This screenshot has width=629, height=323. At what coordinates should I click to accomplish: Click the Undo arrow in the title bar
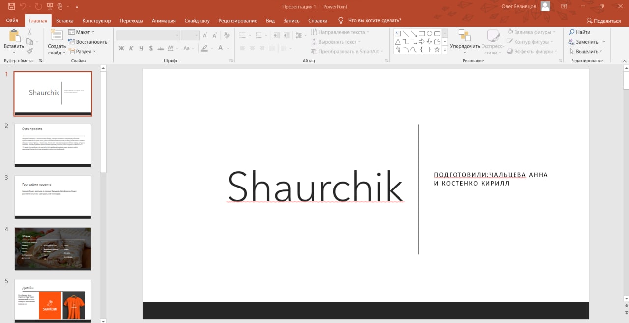click(x=23, y=6)
